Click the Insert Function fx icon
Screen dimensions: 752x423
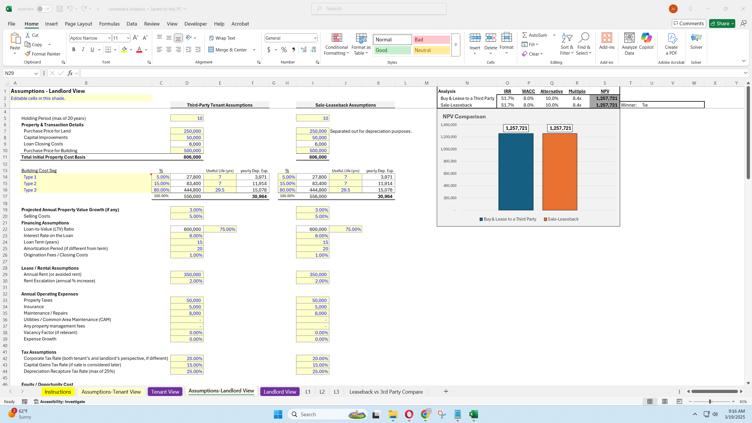(x=70, y=73)
